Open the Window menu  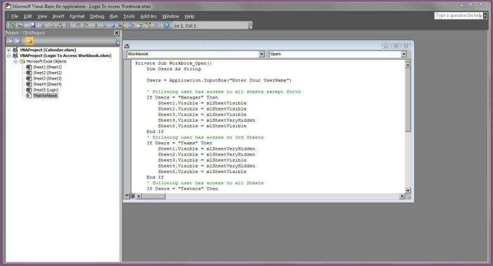(x=170, y=16)
